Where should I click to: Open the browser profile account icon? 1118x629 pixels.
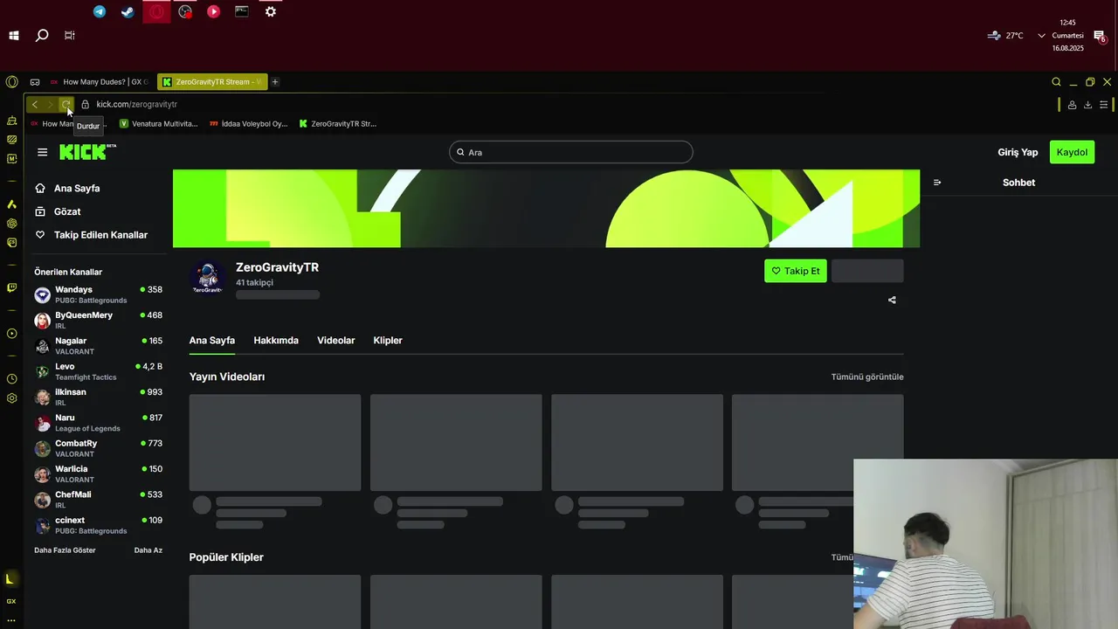click(1072, 105)
